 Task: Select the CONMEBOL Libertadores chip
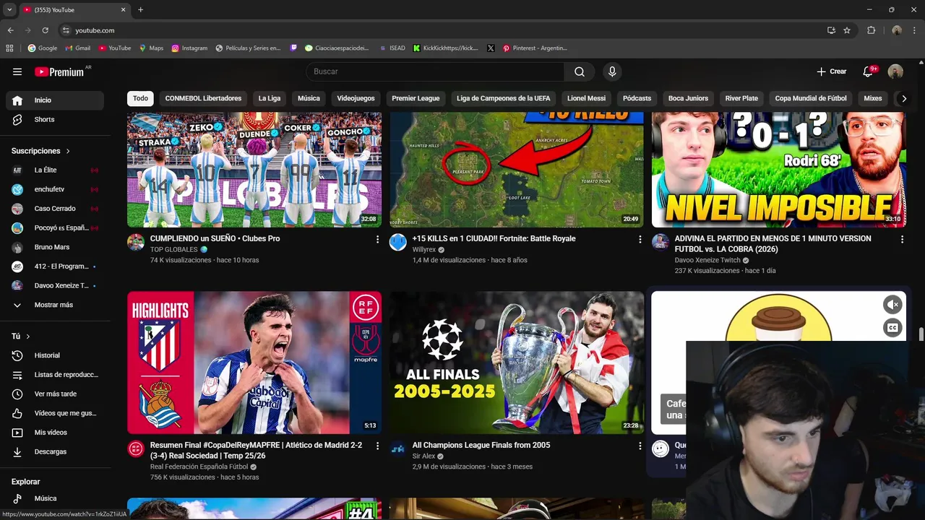coord(203,98)
